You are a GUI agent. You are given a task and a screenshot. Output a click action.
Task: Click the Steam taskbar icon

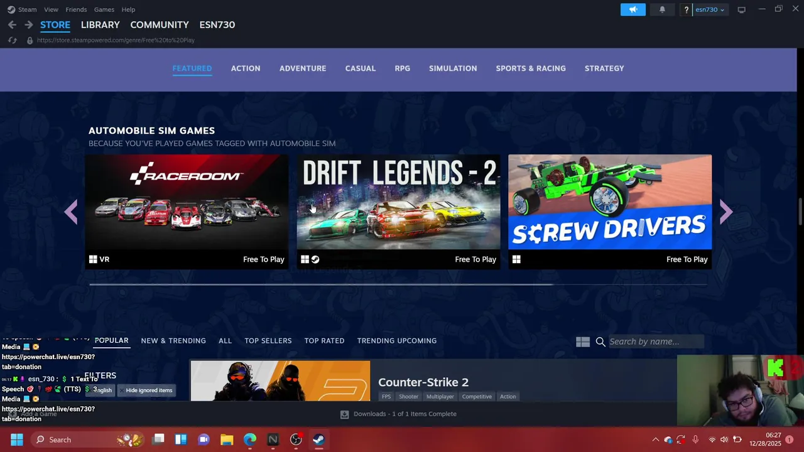tap(318, 439)
